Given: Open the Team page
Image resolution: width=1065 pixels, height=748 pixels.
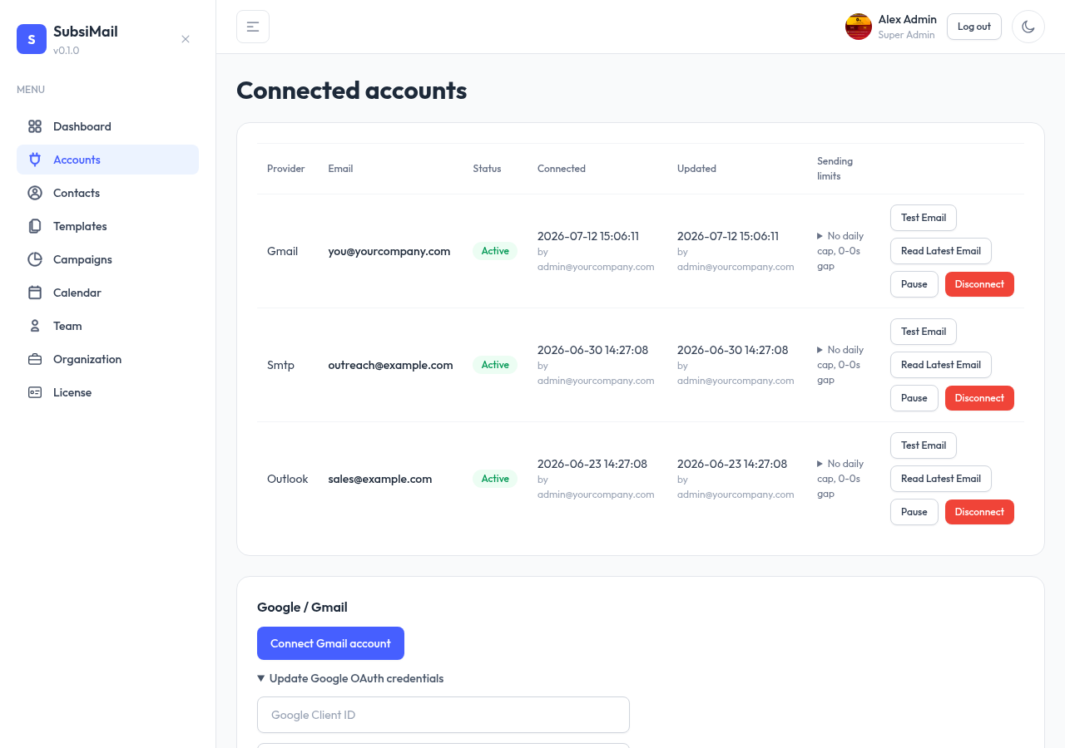Looking at the screenshot, I should (107, 326).
